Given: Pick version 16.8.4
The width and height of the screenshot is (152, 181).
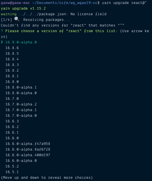Looking at the screenshot, I should pos(12,59).
